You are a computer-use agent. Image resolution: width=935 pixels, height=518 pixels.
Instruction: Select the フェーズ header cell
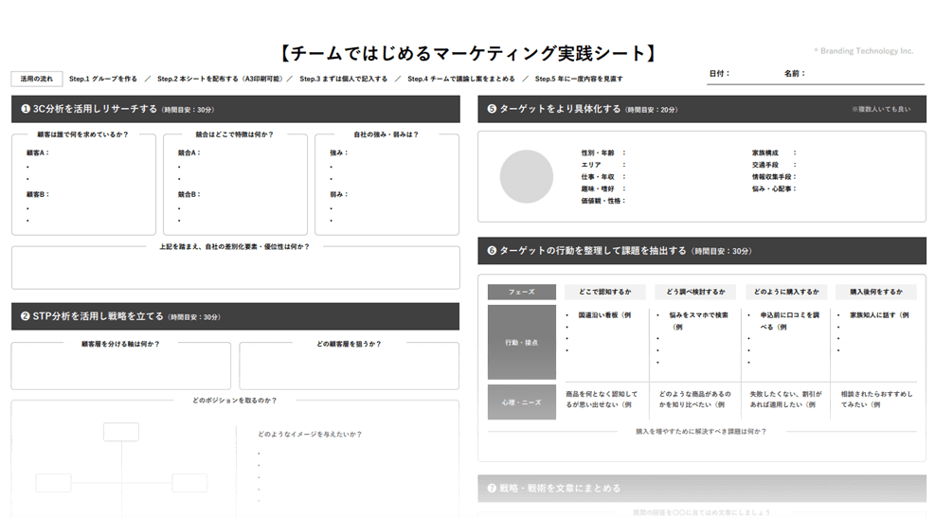pyautogui.click(x=521, y=292)
